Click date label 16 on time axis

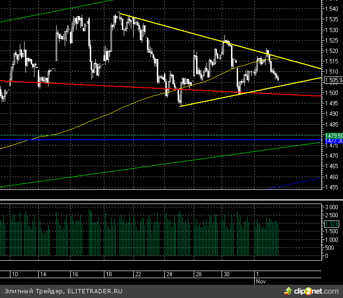tap(75, 274)
